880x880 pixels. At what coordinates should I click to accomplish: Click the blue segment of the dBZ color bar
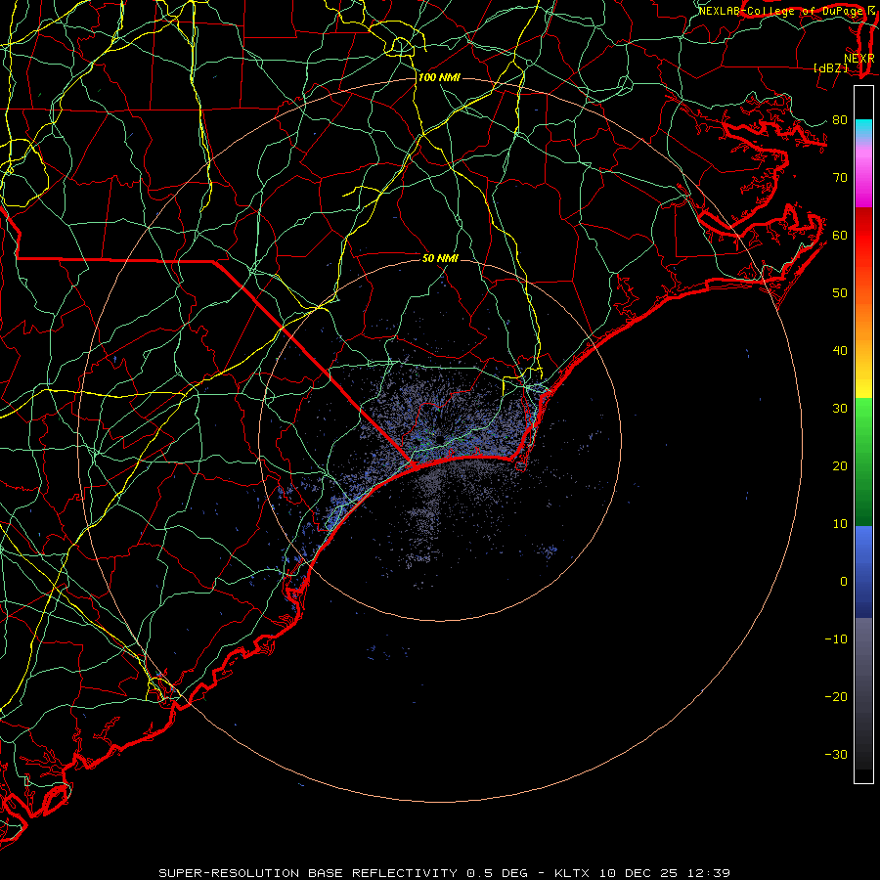click(x=863, y=572)
